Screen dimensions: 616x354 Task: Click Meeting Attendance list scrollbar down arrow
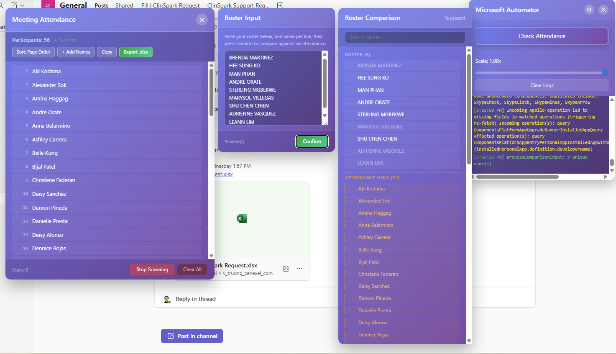coord(211,256)
